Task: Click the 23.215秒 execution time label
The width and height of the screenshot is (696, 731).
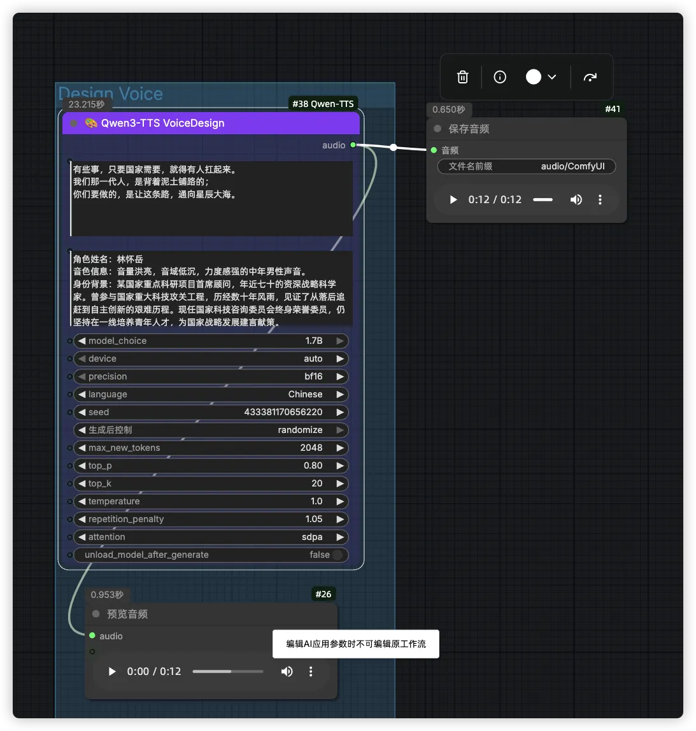Action: click(86, 104)
